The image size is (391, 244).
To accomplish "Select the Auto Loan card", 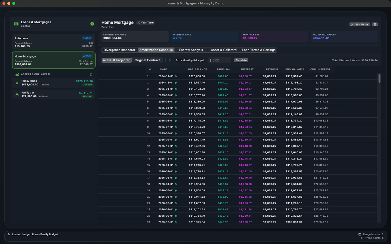I will [x=53, y=42].
